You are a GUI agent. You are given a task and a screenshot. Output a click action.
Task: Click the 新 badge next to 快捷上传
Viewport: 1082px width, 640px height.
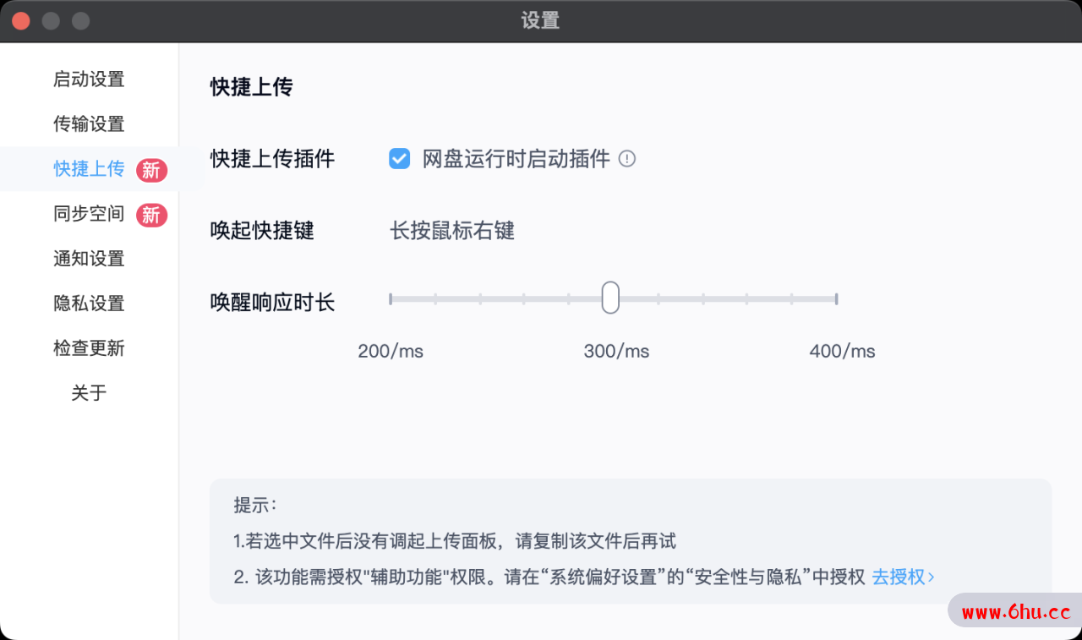pyautogui.click(x=151, y=170)
